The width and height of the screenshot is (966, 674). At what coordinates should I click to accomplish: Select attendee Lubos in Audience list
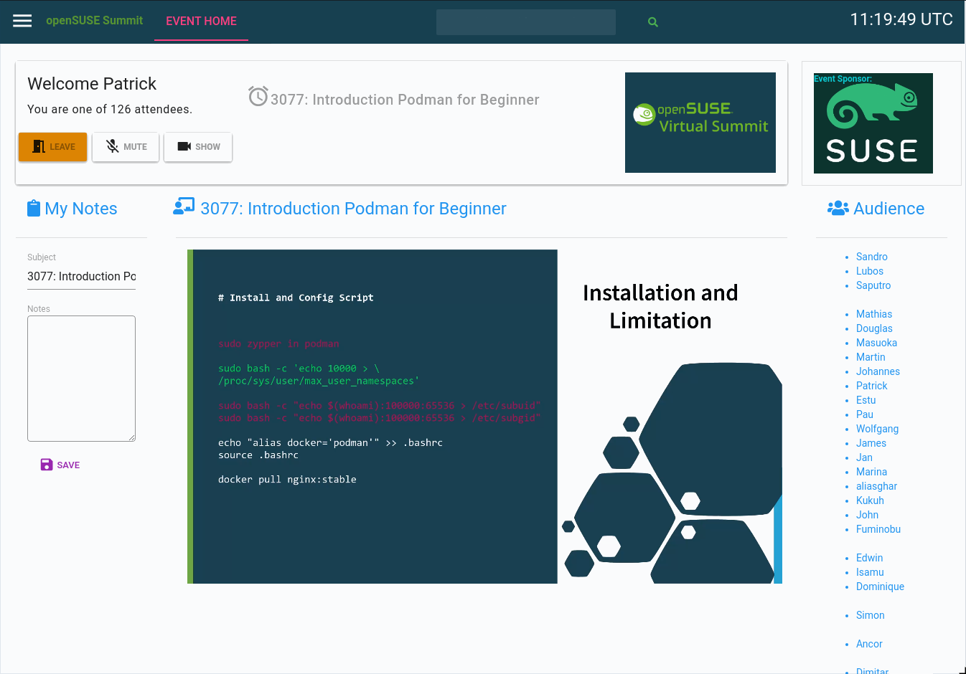[x=870, y=271]
